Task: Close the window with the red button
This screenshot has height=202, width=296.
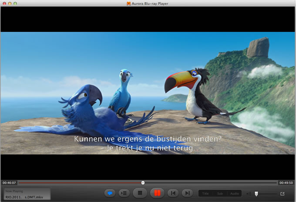Action: coord(4,3)
